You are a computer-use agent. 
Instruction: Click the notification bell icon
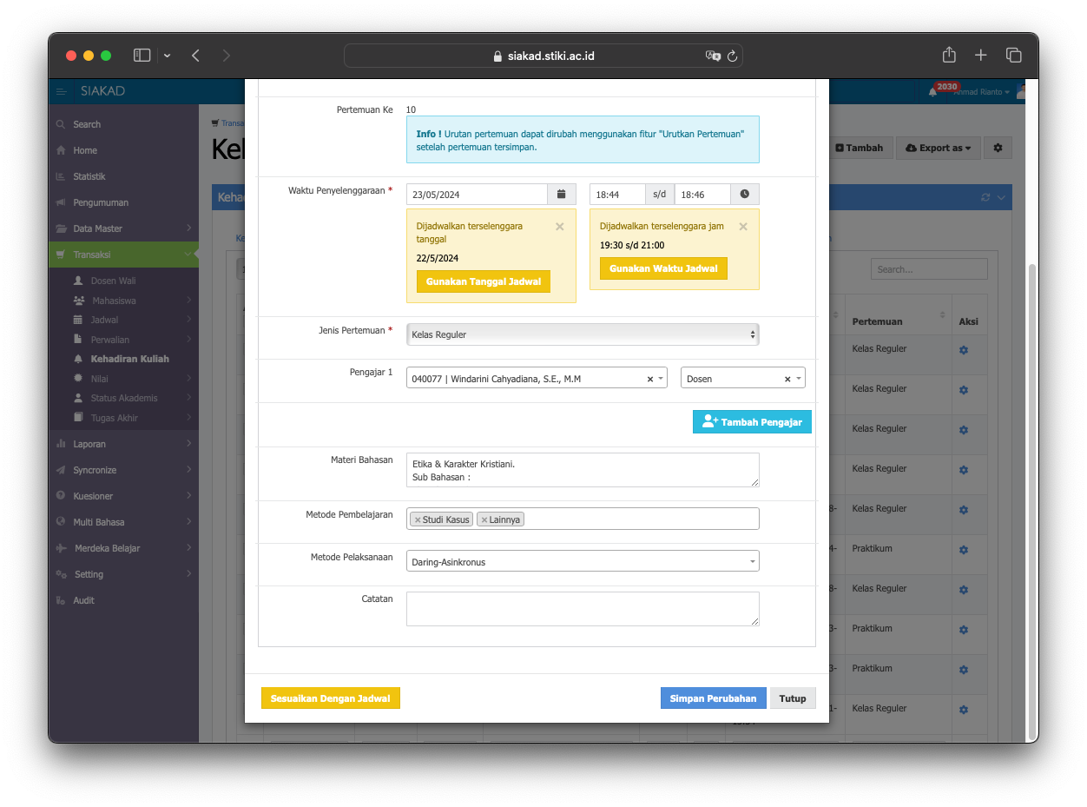click(x=932, y=92)
